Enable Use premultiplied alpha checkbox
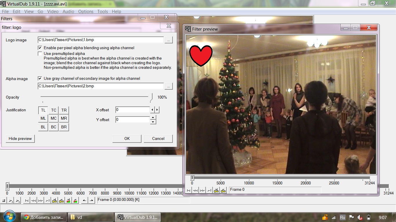Screen dimensions: 396x222 point(40,53)
